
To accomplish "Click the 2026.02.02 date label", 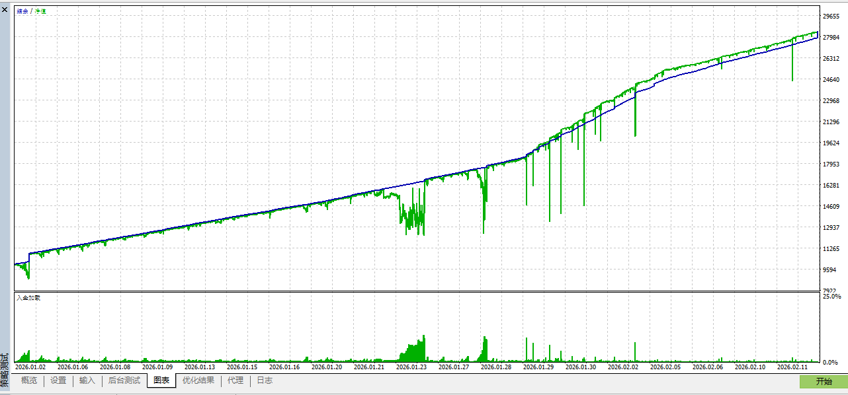I will click(623, 367).
